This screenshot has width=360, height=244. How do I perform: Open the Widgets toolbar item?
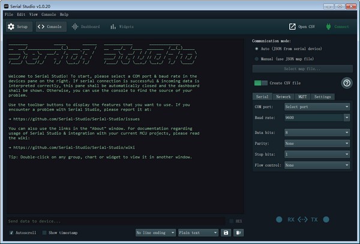[121, 27]
